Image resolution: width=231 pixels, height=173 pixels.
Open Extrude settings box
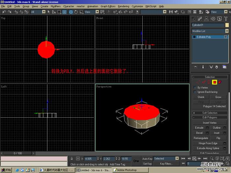click(207, 128)
